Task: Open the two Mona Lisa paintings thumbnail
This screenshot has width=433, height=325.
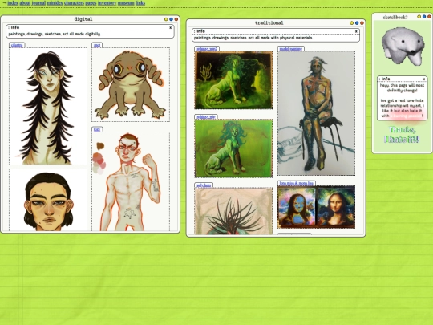Action: (317, 207)
